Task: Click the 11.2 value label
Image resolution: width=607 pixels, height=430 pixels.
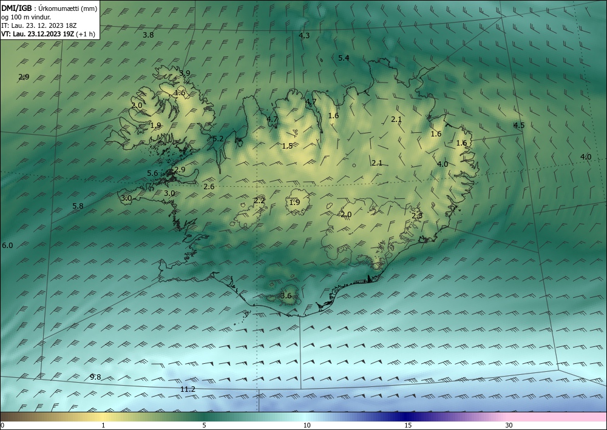Action: [x=188, y=389]
